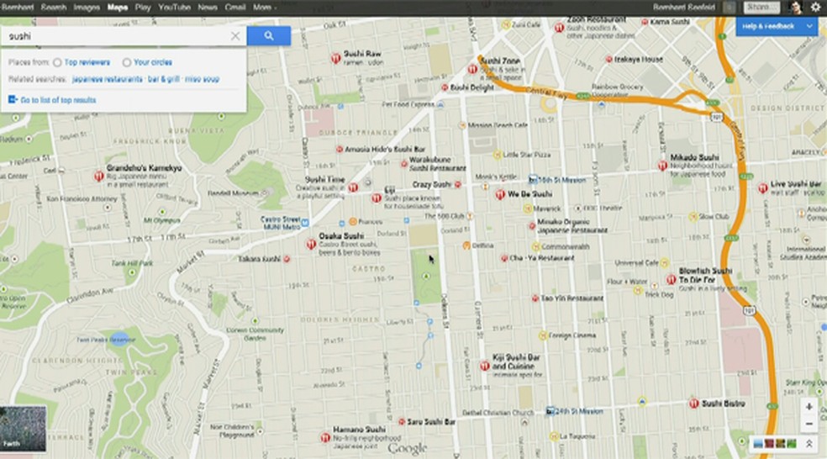827x459 pixels.
Task: Click the Saru Sushi Bar small pin
Action: pyautogui.click(x=402, y=422)
